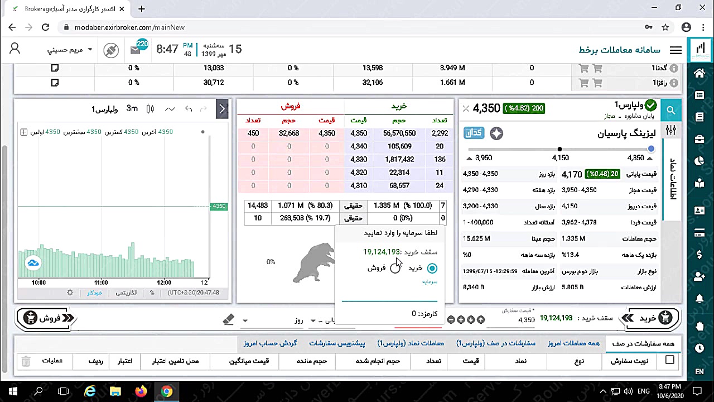Switch to the همه معاملات امروز tab
The width and height of the screenshot is (714, 402).
tap(573, 343)
